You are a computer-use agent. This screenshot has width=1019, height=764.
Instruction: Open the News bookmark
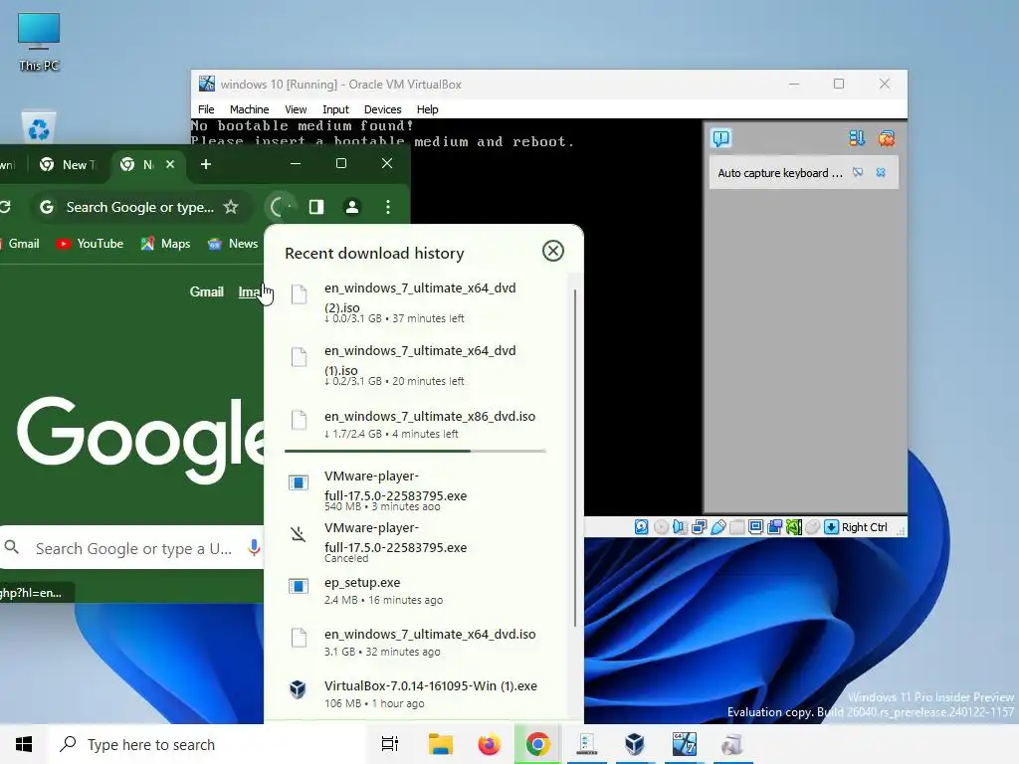pyautogui.click(x=233, y=244)
